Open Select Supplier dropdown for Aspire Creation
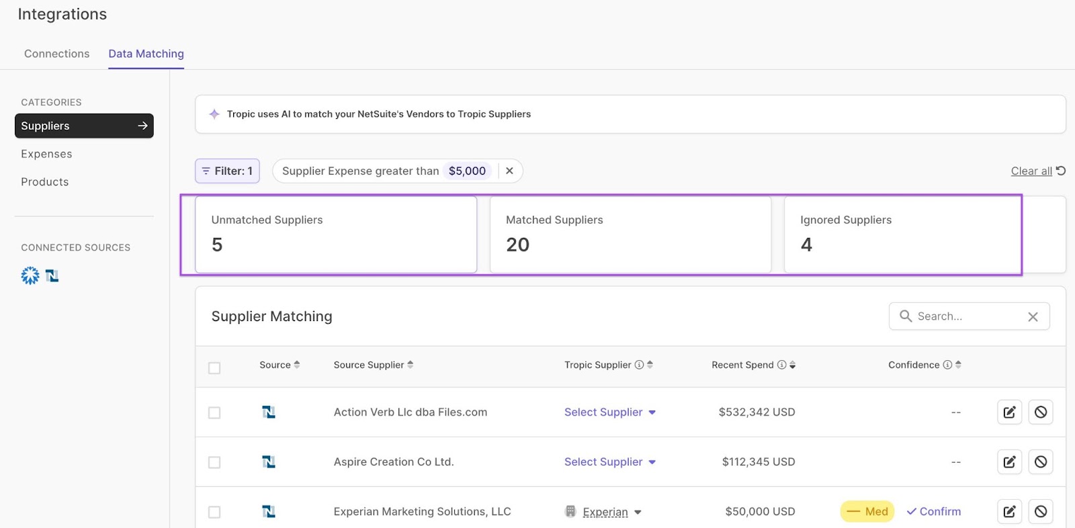The height and width of the screenshot is (528, 1075). click(x=610, y=462)
